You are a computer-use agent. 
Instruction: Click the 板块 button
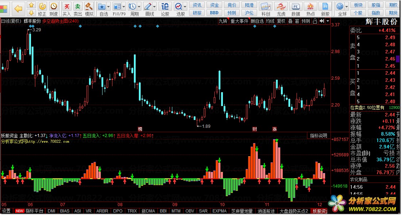pyautogui.click(x=358, y=5)
